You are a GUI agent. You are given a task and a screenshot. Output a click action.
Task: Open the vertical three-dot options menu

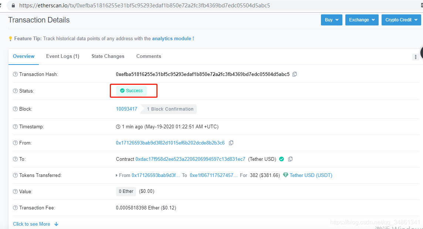click(416, 57)
